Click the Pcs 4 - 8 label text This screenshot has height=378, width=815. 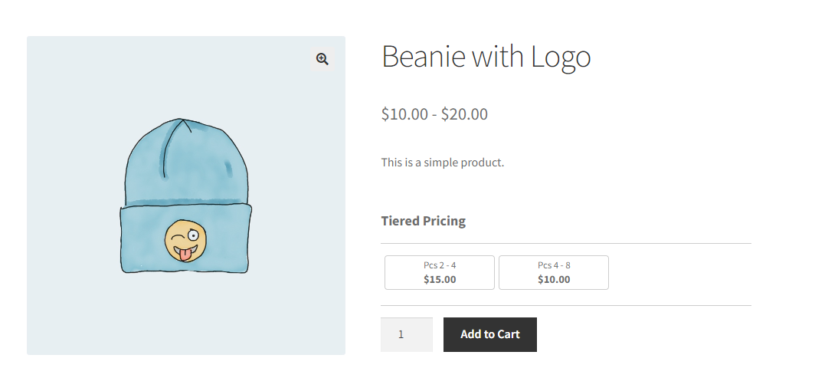[x=554, y=265]
